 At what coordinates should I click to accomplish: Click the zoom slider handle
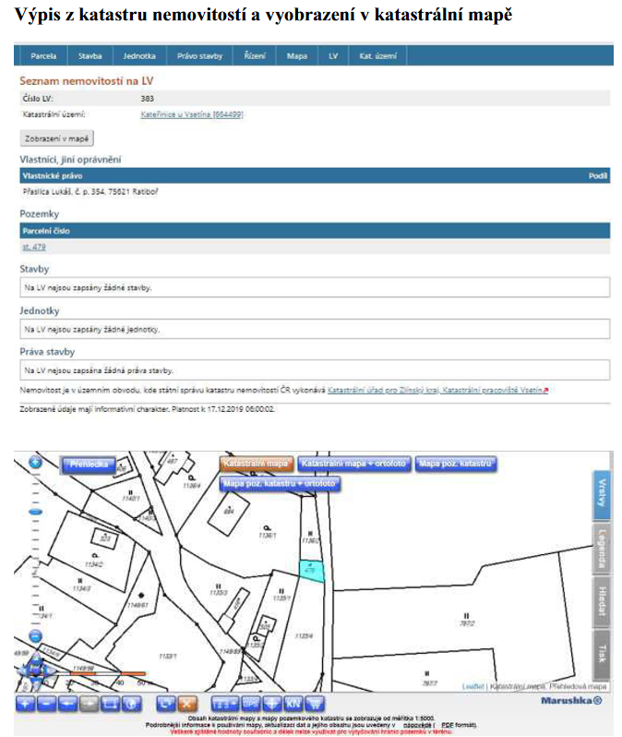tap(35, 512)
